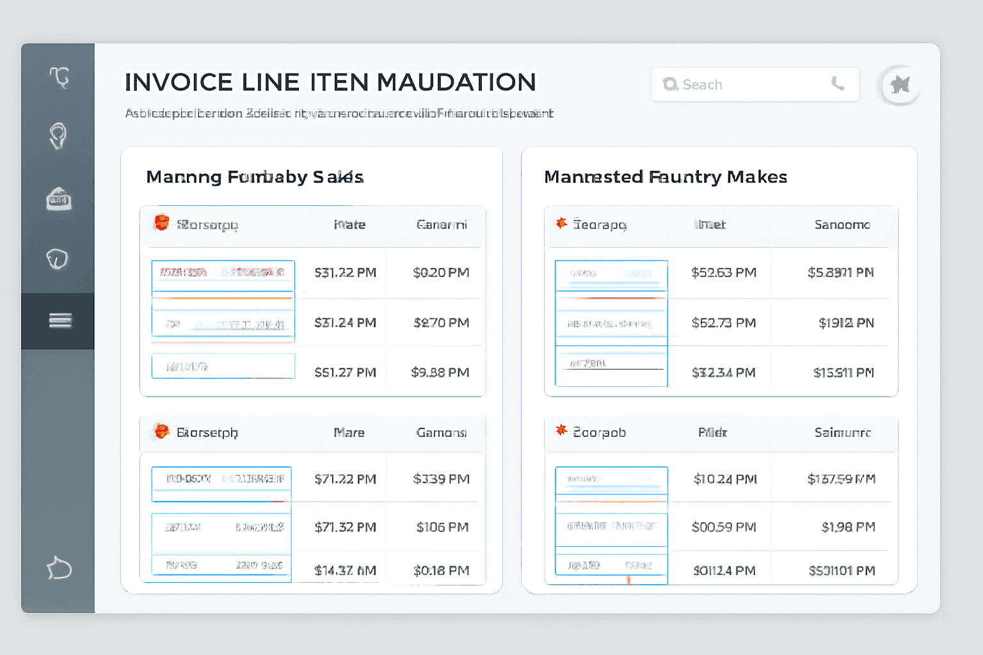Select the $71.32 PM cell
Viewport: 983px width, 655px height.
tap(345, 527)
